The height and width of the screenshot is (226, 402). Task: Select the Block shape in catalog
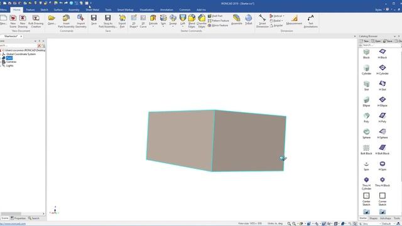(366, 53)
